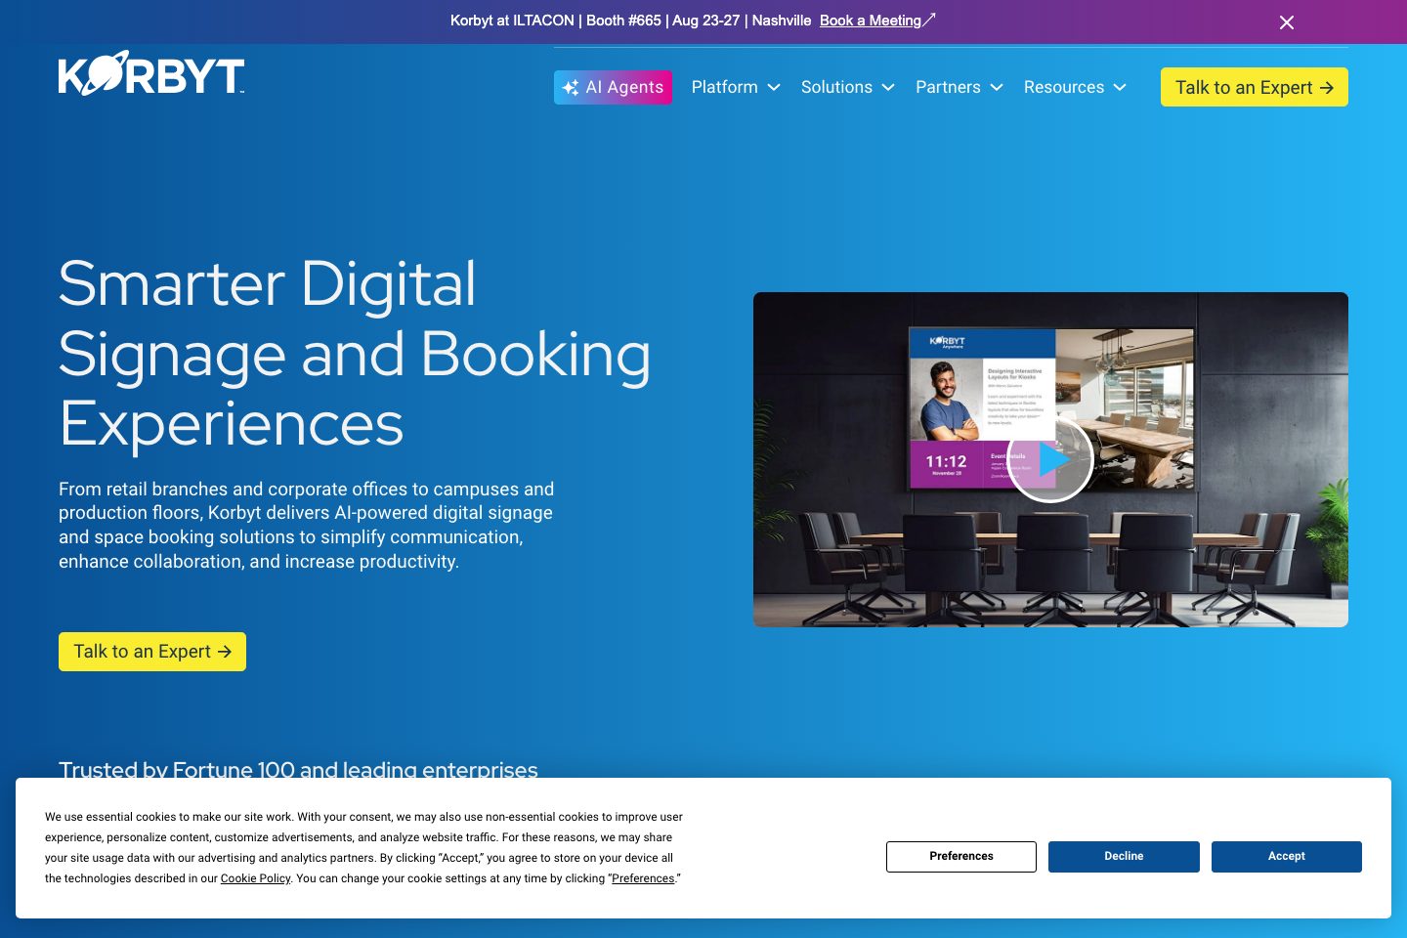Expand the Solutions dropdown chevron
Screen dimensions: 1407x938
coord(888,88)
